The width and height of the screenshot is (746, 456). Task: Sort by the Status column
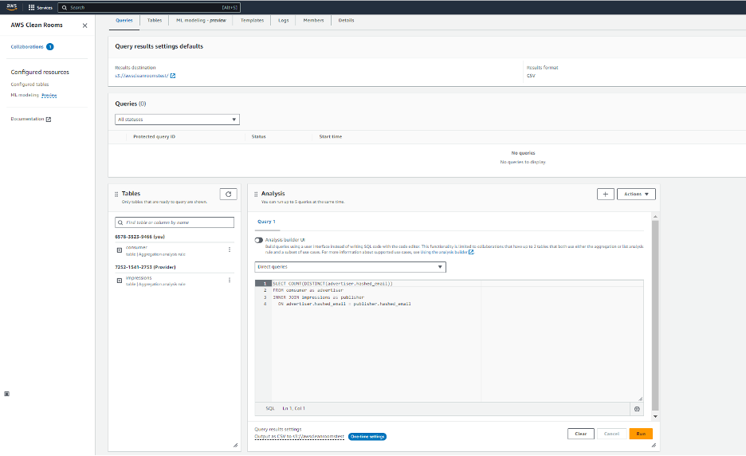click(x=259, y=137)
